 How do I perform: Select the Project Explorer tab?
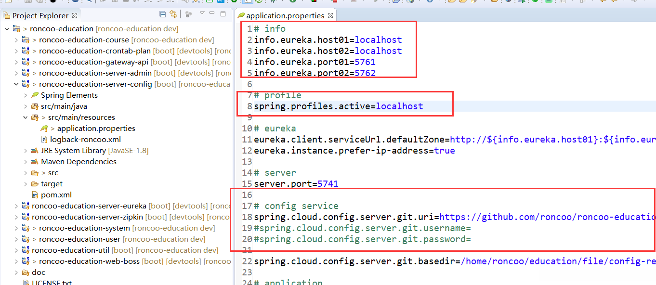(x=41, y=16)
